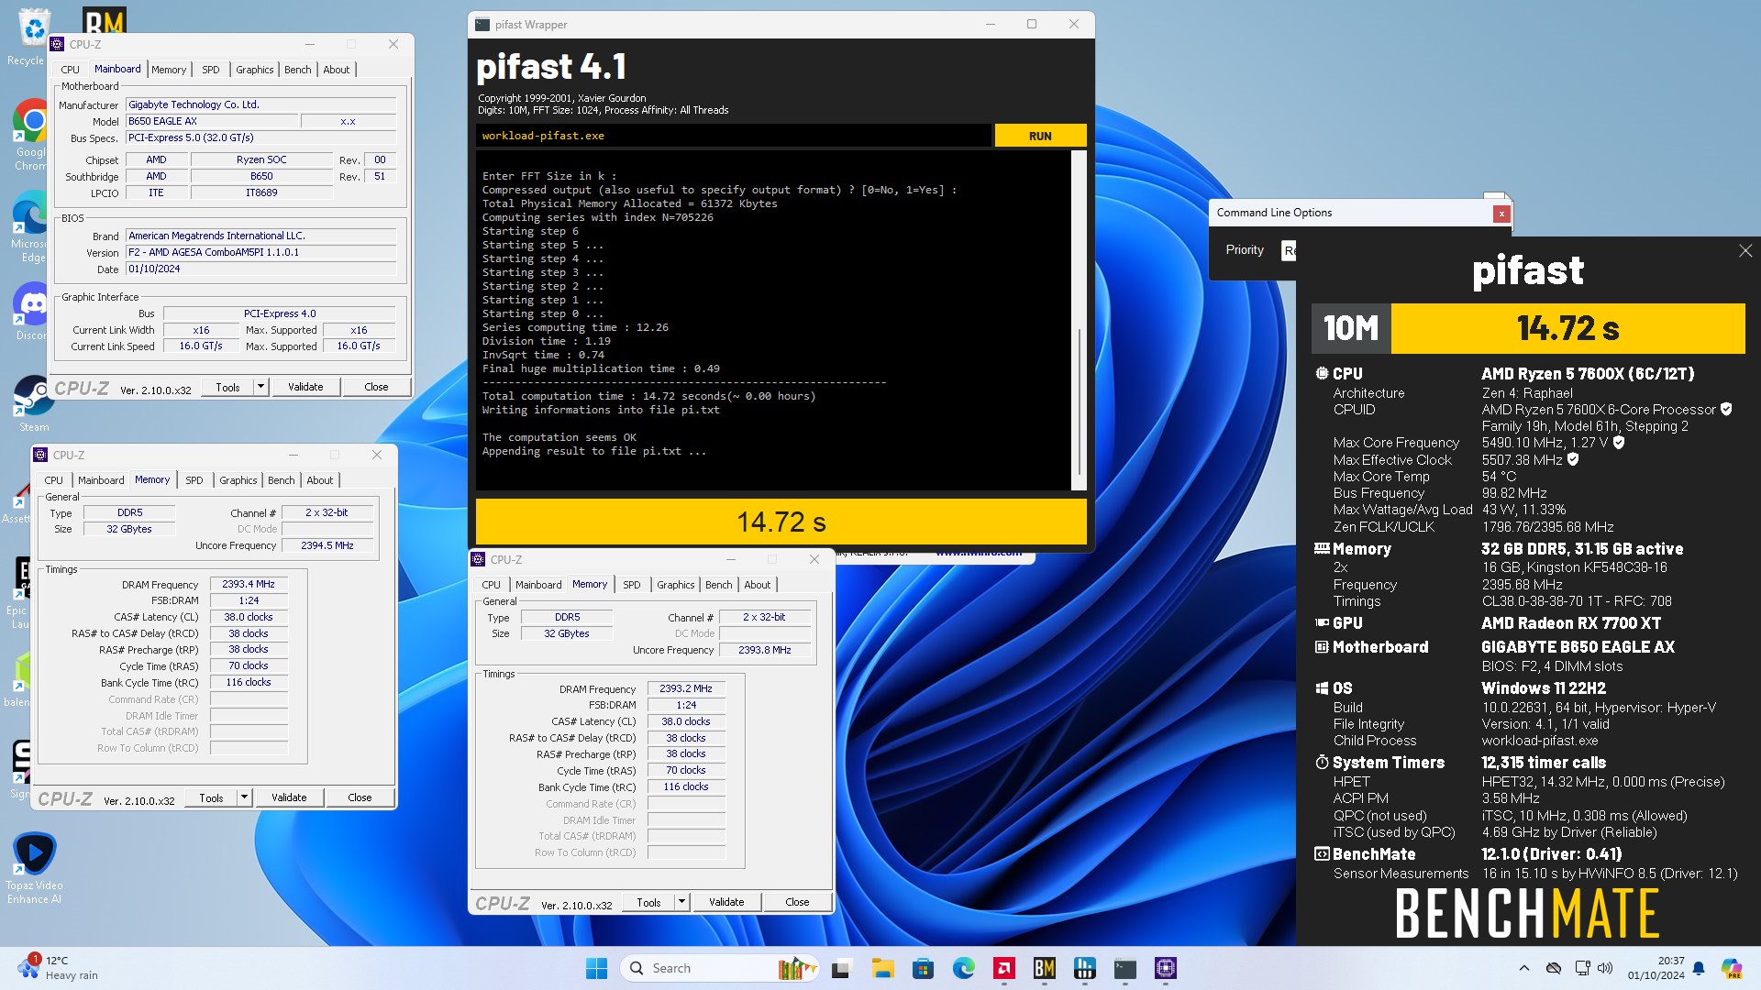Open Tools dropdown arrow in Mainboard CPU-Z
Viewport: 1761px width, 990px height.
(x=260, y=387)
